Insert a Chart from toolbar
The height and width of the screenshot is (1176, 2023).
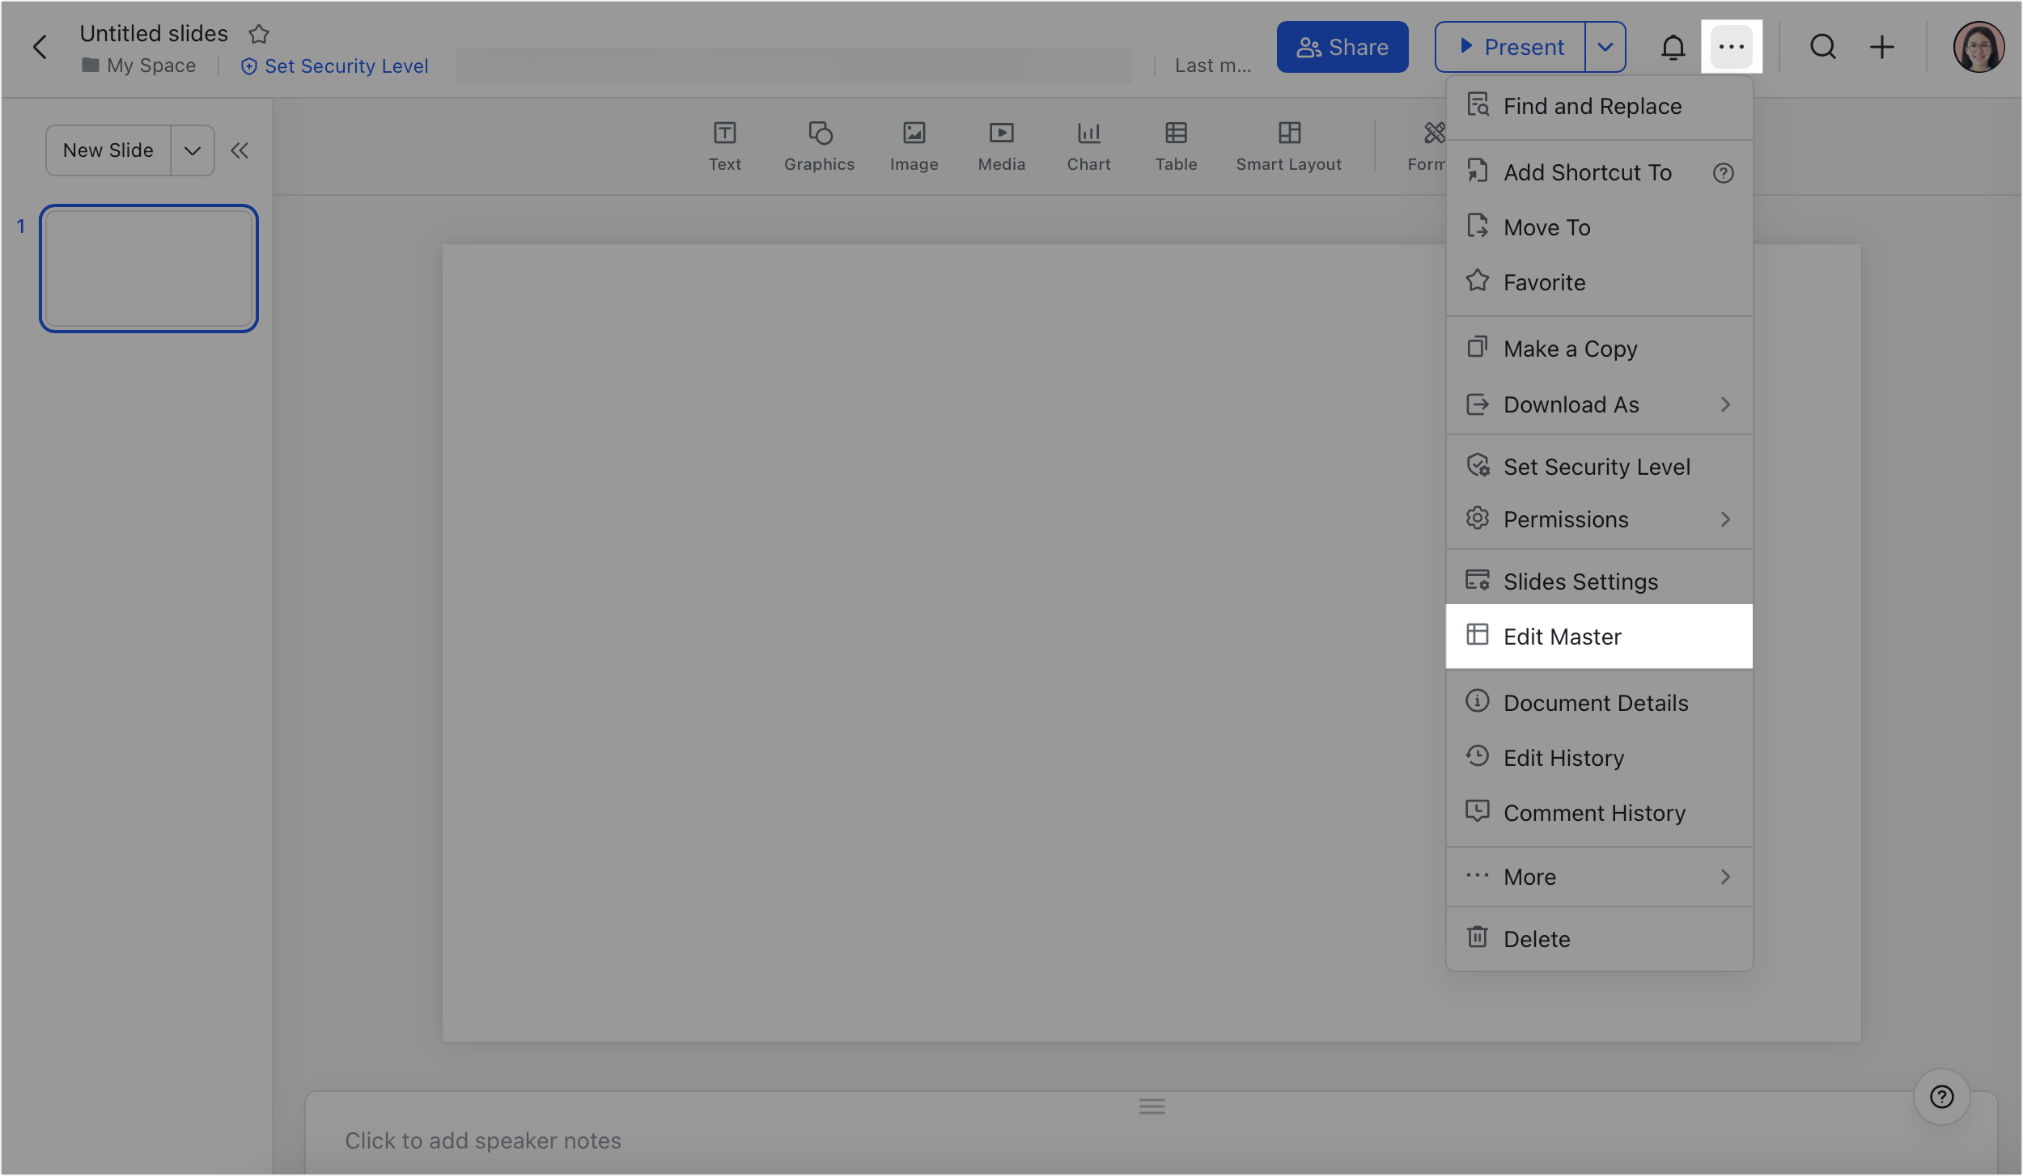tap(1088, 146)
